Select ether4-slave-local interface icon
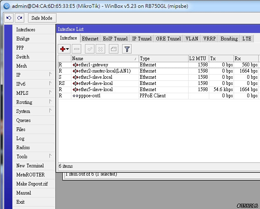The width and height of the screenshot is (260, 209). pyautogui.click(x=76, y=83)
